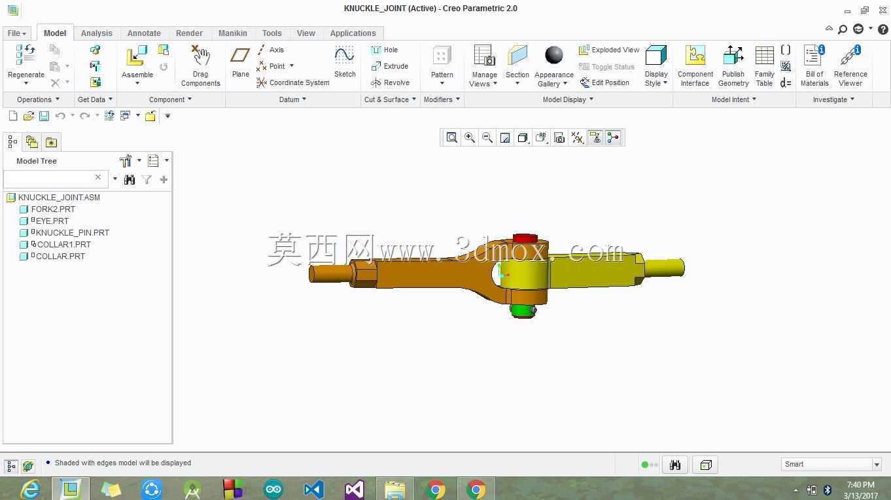Toggle the browser icon in status bar
This screenshot has height=500, width=891.
27,466
